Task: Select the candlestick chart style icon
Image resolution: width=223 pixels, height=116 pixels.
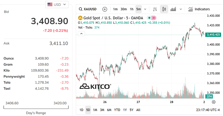Action: [x=164, y=9]
